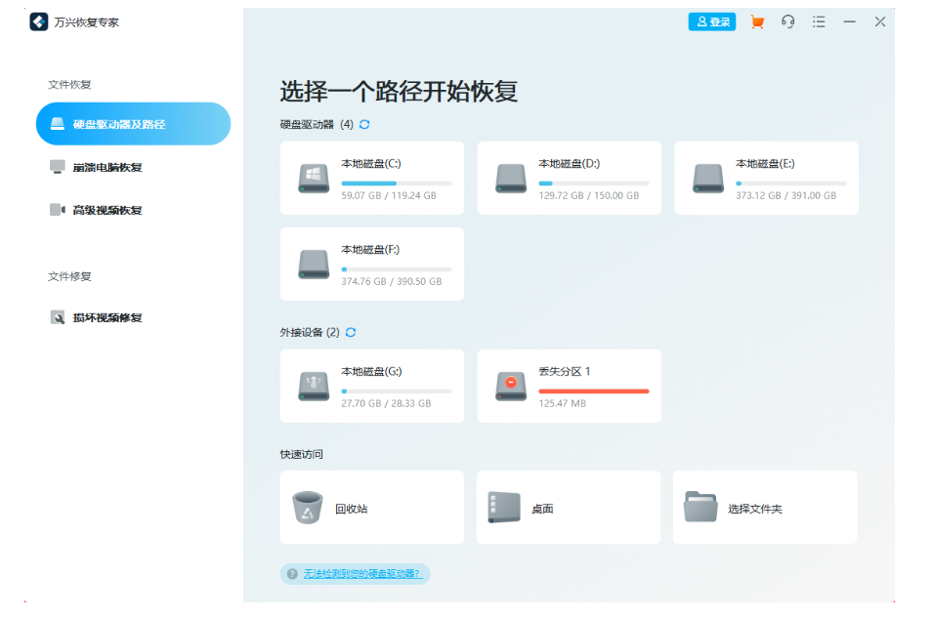
Task: Click the advanced video recovery camera icon
Action: pyautogui.click(x=59, y=210)
